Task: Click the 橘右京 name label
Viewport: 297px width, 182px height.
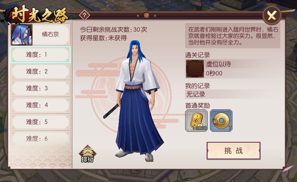Action: tap(50, 34)
